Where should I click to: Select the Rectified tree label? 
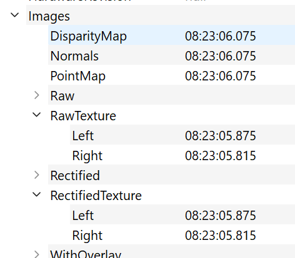[75, 176]
